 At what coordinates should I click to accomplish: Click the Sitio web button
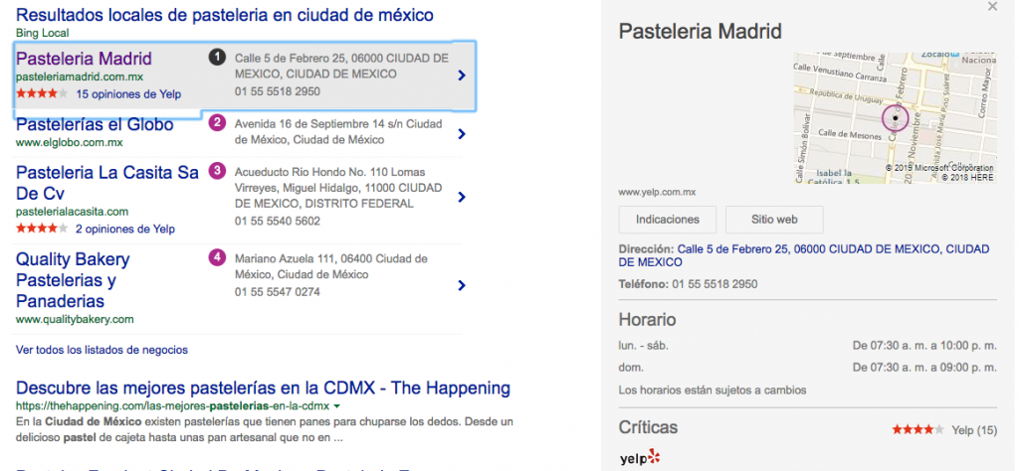[774, 220]
